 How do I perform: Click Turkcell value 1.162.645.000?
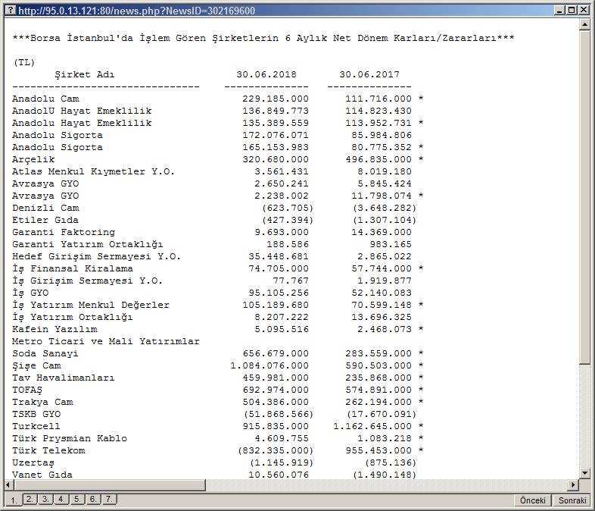(372, 427)
